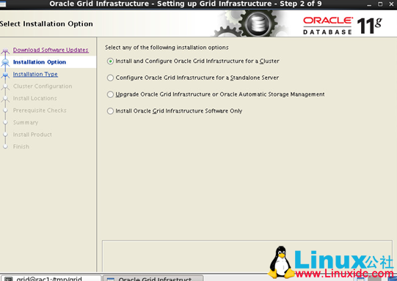
Task: Click the Finish step marker dot
Action: point(6,146)
